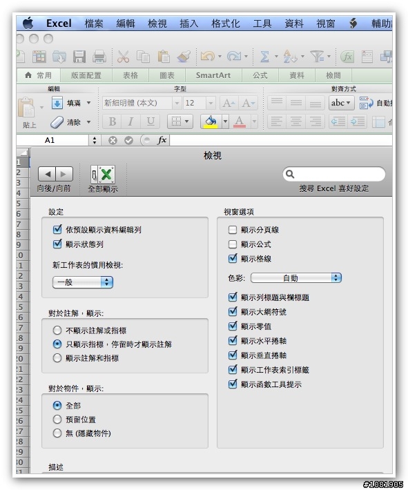The height and width of the screenshot is (490, 408).
Task: Click the decrease font size icon
Action: (x=249, y=103)
